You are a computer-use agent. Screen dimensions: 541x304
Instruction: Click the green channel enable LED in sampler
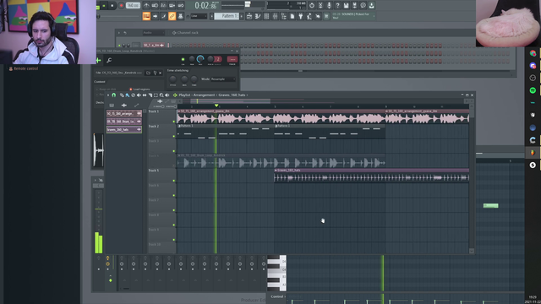183,60
